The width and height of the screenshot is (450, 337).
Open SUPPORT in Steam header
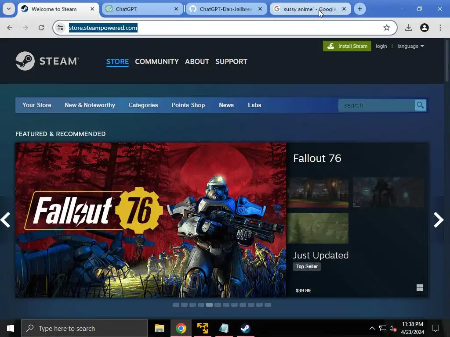pos(231,61)
